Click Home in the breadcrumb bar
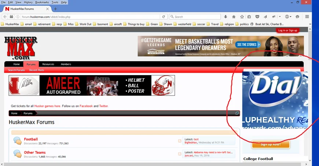319x166 pixels. 14,113
